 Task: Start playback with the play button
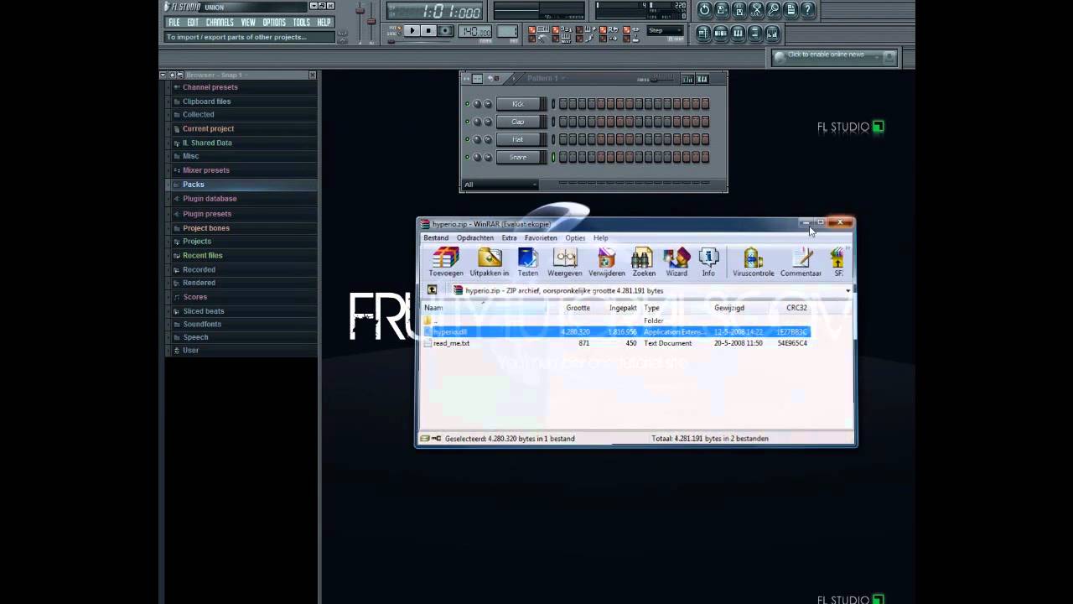[412, 31]
